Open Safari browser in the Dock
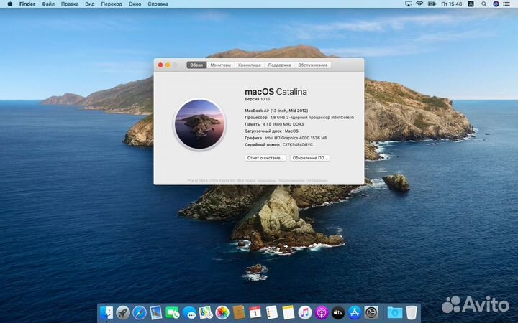The height and width of the screenshot is (323, 518). tap(140, 312)
